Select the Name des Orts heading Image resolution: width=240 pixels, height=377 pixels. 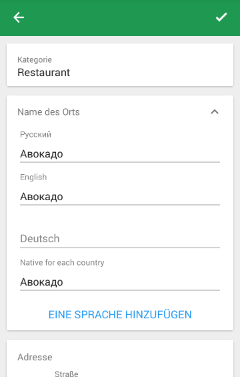pyautogui.click(x=49, y=112)
